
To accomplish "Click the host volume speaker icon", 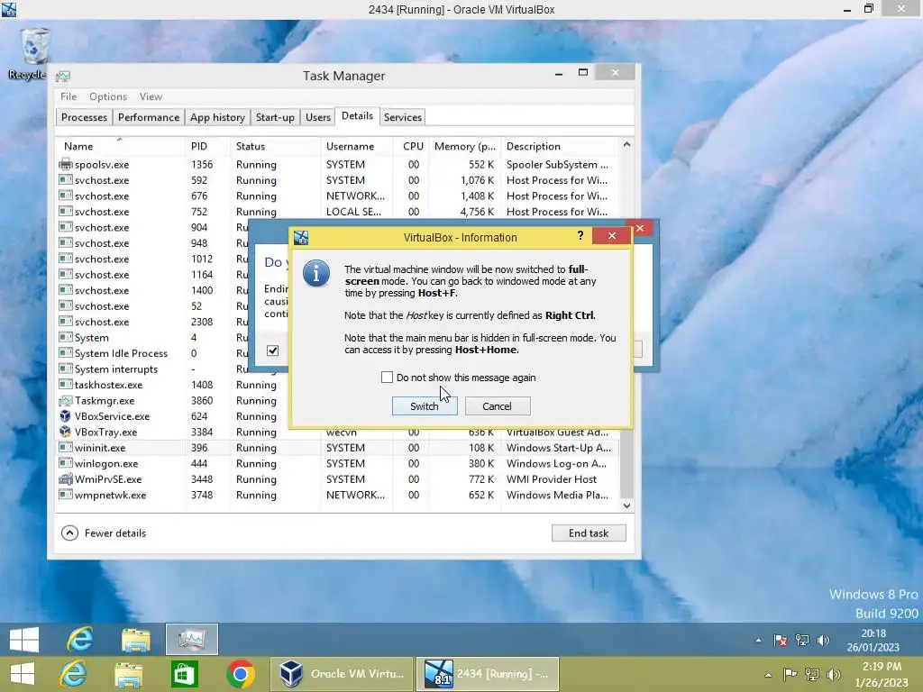I will point(833,674).
